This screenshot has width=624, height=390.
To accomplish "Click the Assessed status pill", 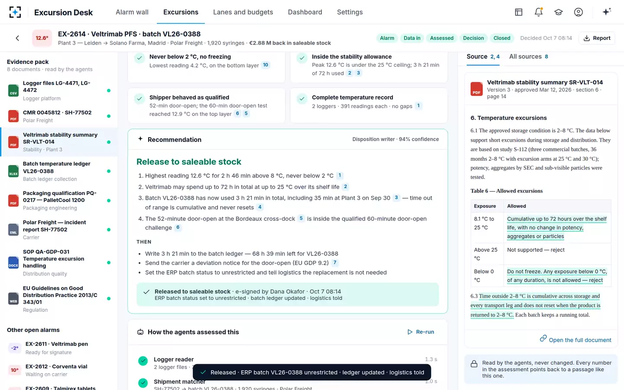I will pos(442,38).
